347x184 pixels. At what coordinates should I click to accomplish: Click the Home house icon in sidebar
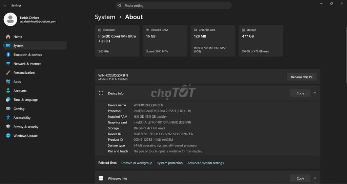tap(8, 37)
